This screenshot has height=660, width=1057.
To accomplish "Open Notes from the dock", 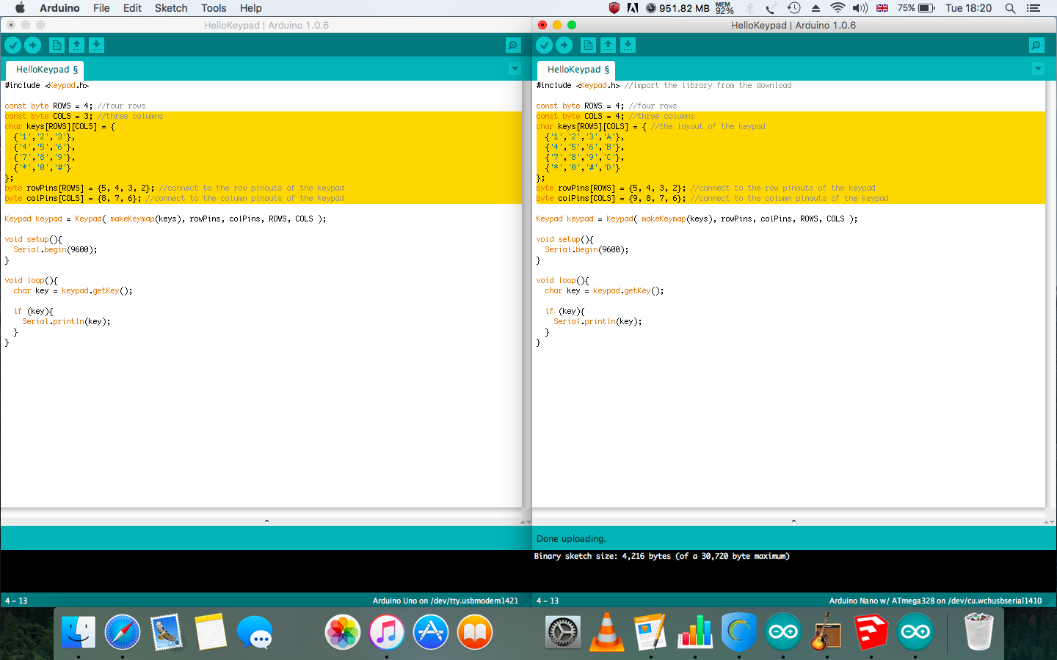I will (210, 632).
